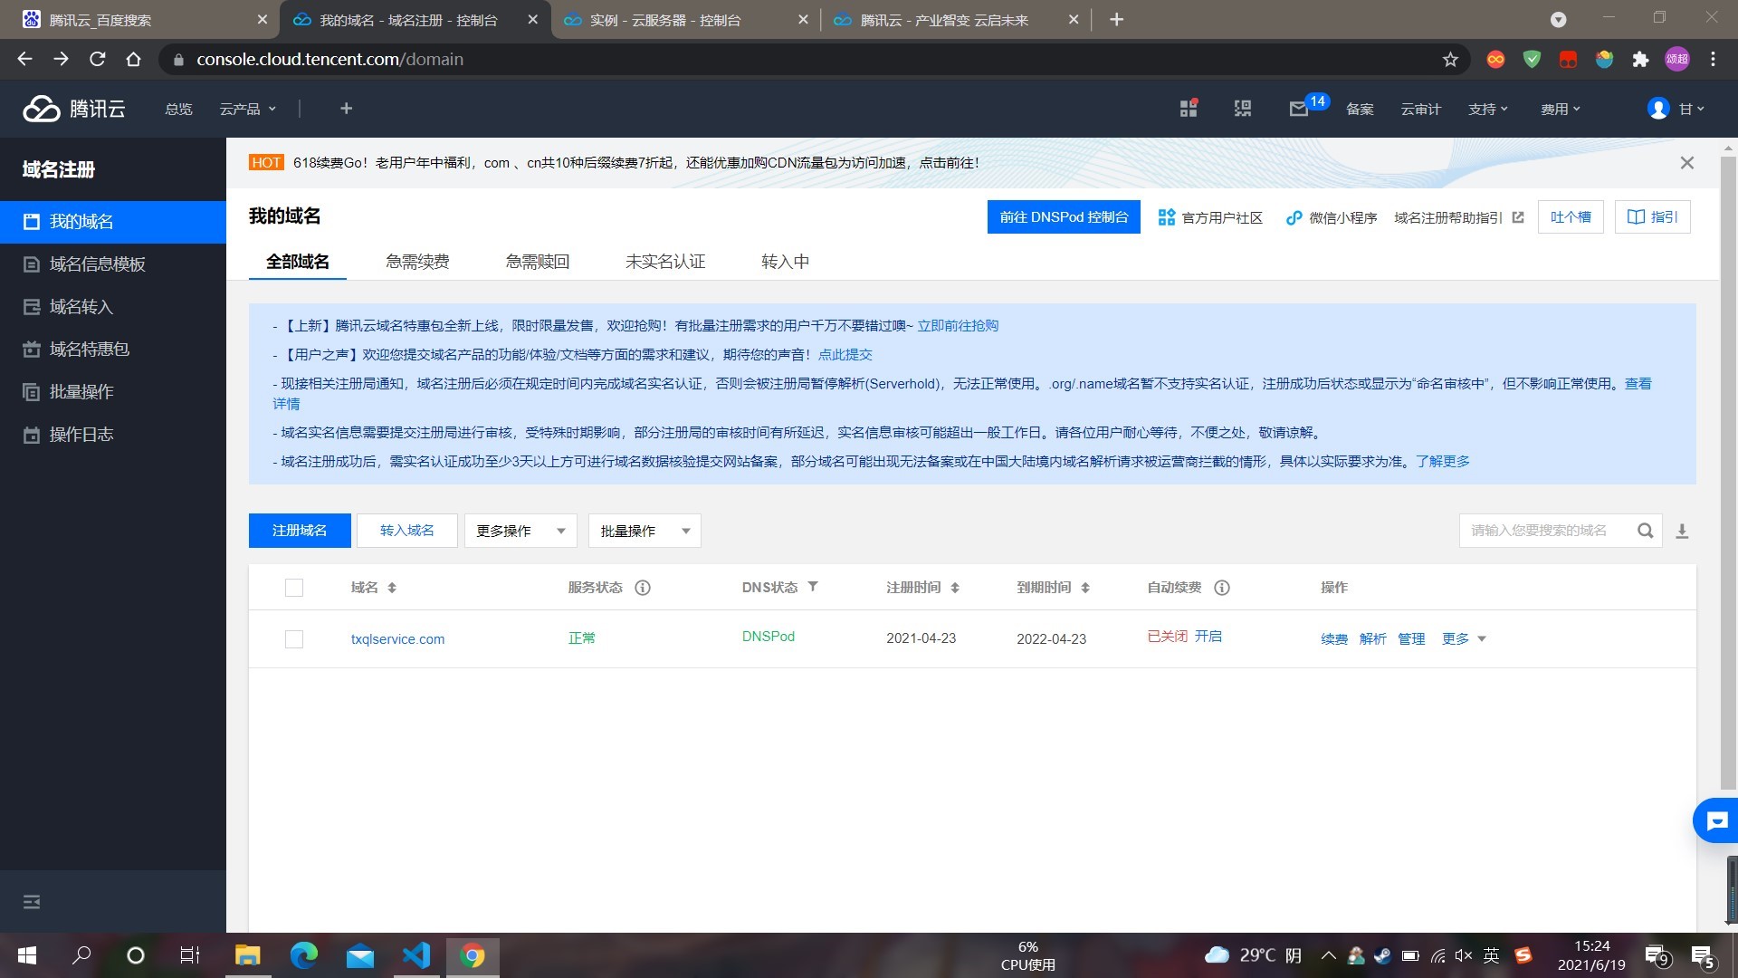This screenshot has width=1738, height=978.
Task: Filter by DNS status funnel icon
Action: [813, 587]
